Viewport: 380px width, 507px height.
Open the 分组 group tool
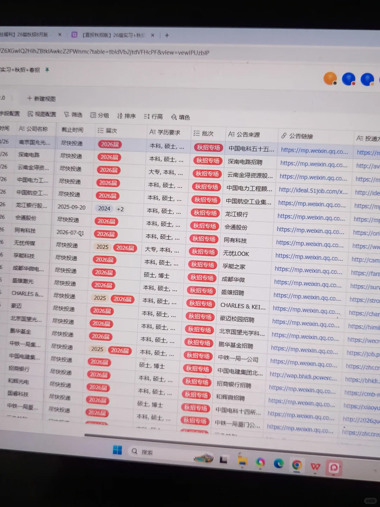[100, 115]
